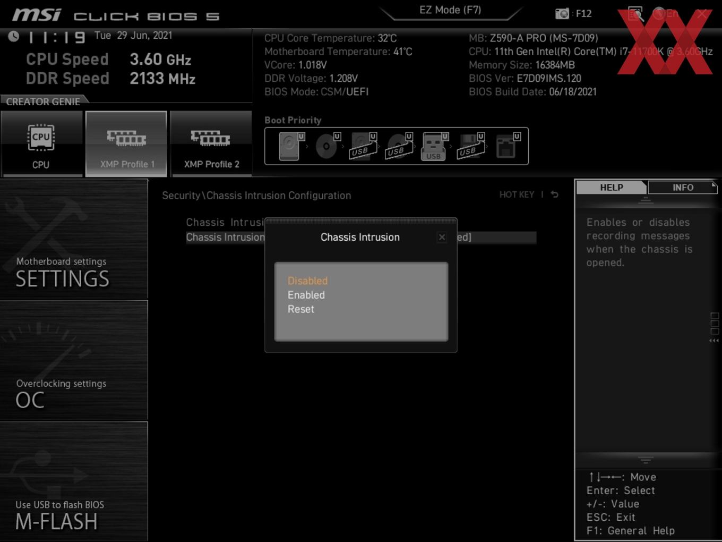Click the screenshot camera icon next to F12

[562, 14]
